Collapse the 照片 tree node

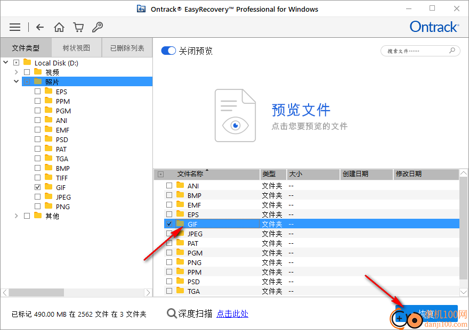click(17, 81)
